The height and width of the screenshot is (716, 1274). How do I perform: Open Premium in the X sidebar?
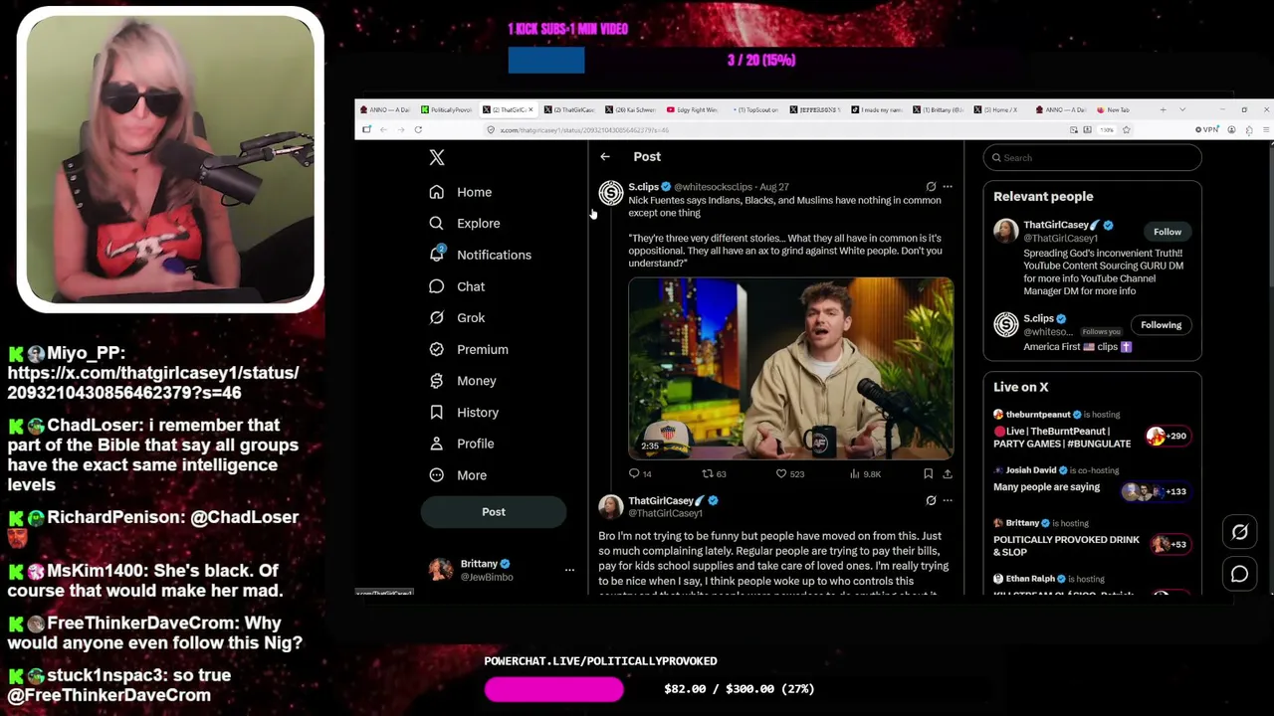[x=469, y=349]
